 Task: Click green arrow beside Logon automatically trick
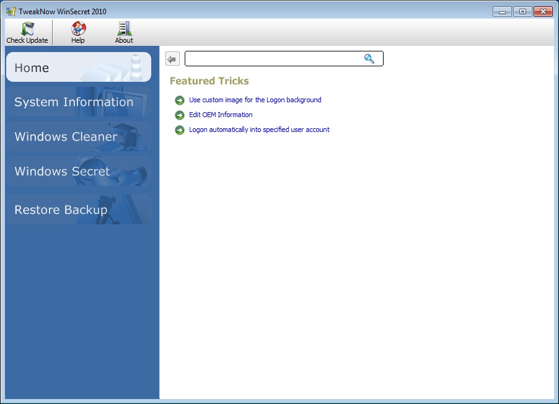click(180, 130)
